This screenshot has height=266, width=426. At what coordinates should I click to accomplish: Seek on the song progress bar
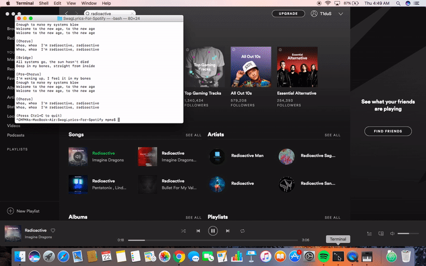pos(212,240)
